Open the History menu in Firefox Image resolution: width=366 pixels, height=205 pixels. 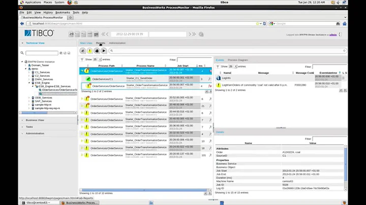coord(48,13)
